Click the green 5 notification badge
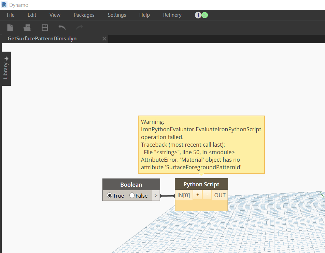The height and width of the screenshot is (253, 325). [x=205, y=15]
